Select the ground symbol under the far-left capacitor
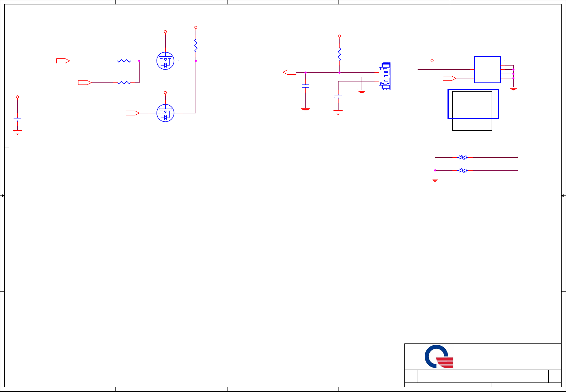566x392 pixels. tap(17, 132)
